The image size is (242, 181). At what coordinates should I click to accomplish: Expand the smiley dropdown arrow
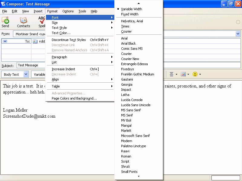tap(200, 74)
